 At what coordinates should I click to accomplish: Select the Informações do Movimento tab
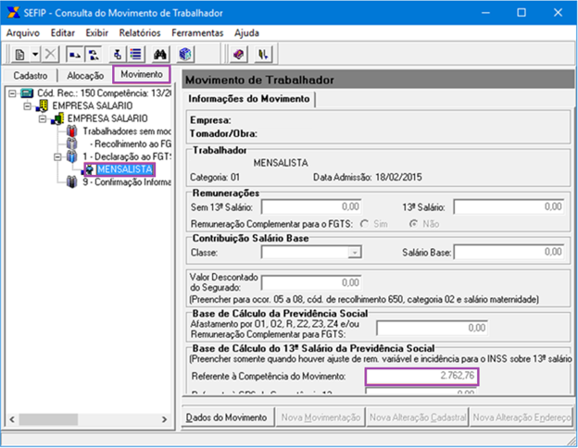click(249, 99)
